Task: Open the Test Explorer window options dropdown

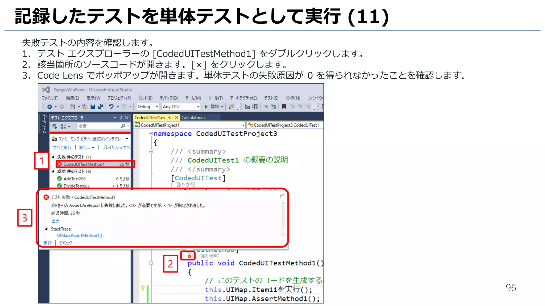Action: [x=115, y=118]
